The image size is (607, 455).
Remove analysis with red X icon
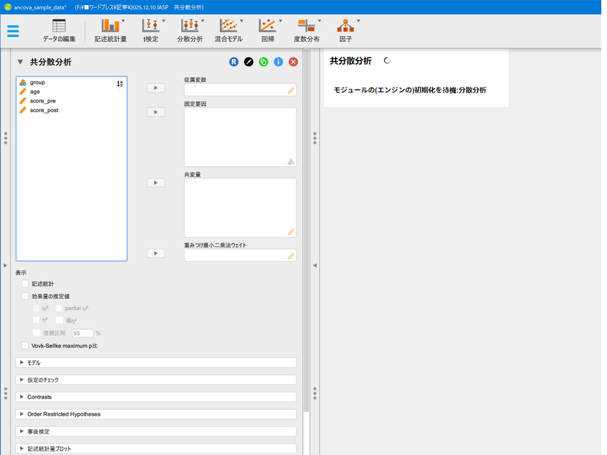tap(293, 62)
